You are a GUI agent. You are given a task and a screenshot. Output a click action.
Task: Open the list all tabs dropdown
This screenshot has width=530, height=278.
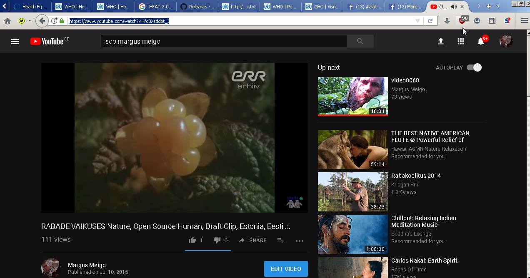498,6
